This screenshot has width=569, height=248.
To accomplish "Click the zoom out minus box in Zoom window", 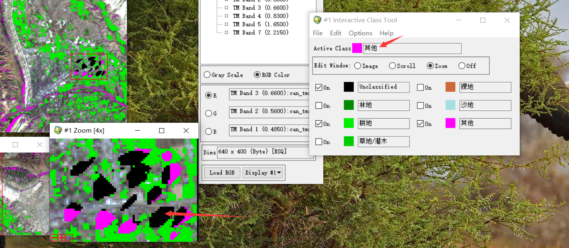I will tap(54, 238).
